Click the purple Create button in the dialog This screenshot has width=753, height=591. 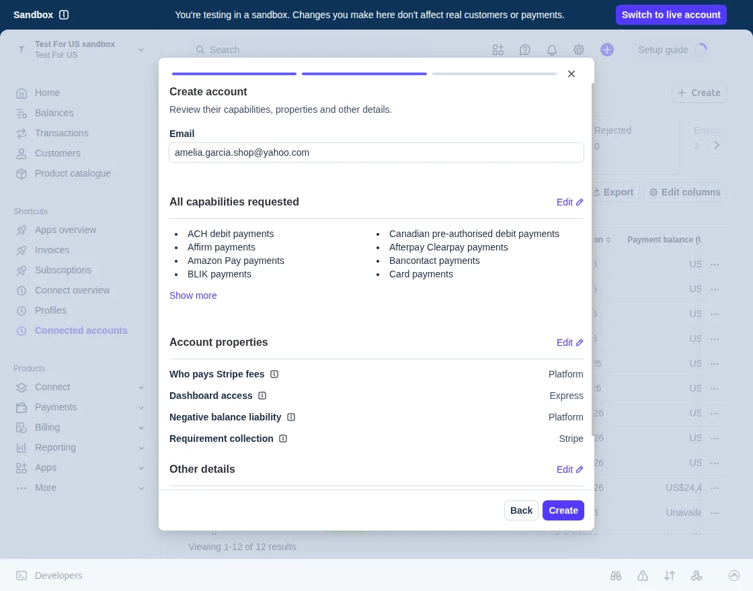(x=563, y=510)
